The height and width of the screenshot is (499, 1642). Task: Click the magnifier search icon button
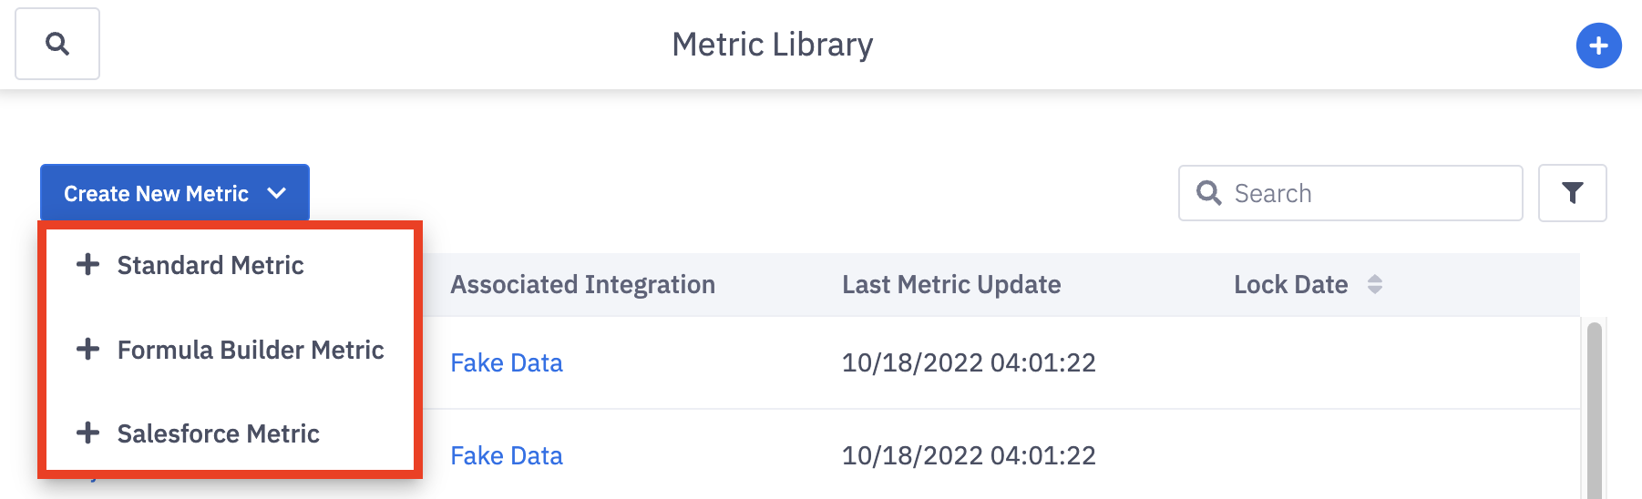[x=57, y=44]
